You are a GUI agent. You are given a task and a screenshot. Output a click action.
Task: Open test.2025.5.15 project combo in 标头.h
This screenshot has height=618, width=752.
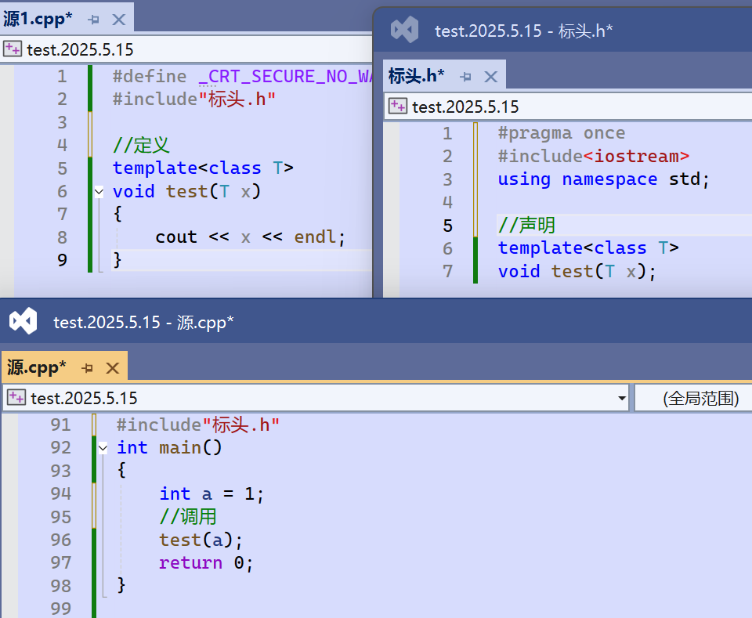coord(569,106)
